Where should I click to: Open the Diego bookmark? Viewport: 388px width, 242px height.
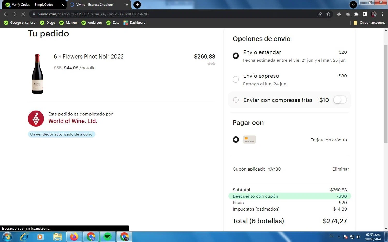(x=48, y=23)
